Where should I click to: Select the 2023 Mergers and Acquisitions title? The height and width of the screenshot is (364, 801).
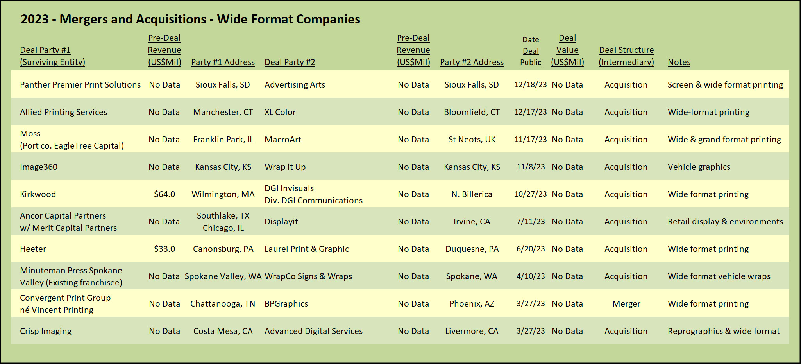pyautogui.click(x=190, y=19)
